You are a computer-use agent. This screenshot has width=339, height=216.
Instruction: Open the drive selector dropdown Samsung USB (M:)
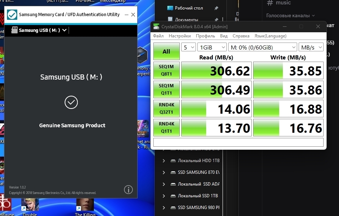[39, 30]
